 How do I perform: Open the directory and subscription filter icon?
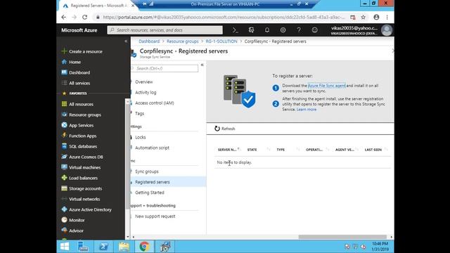(x=252, y=30)
